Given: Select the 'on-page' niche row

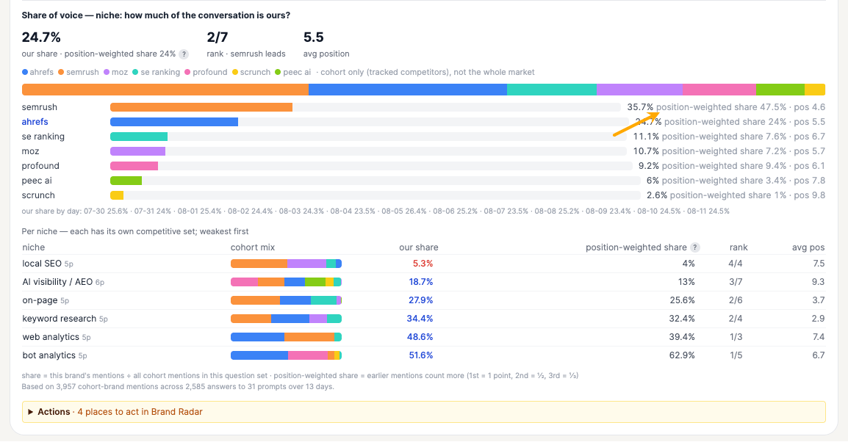Looking at the screenshot, I should point(423,300).
